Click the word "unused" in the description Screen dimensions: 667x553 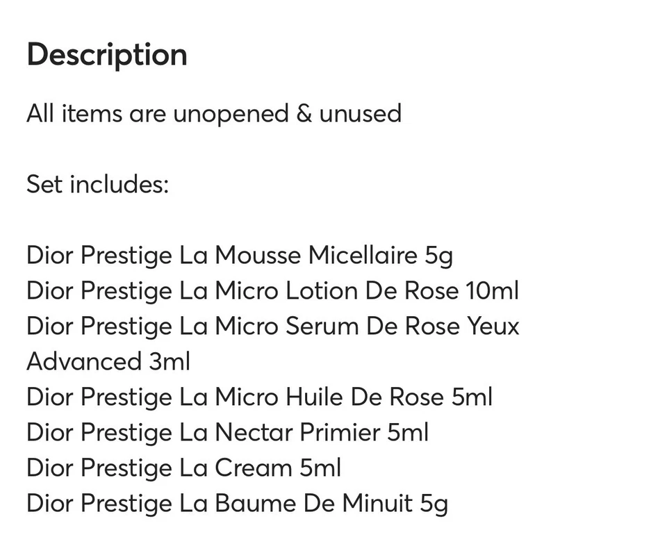click(360, 113)
